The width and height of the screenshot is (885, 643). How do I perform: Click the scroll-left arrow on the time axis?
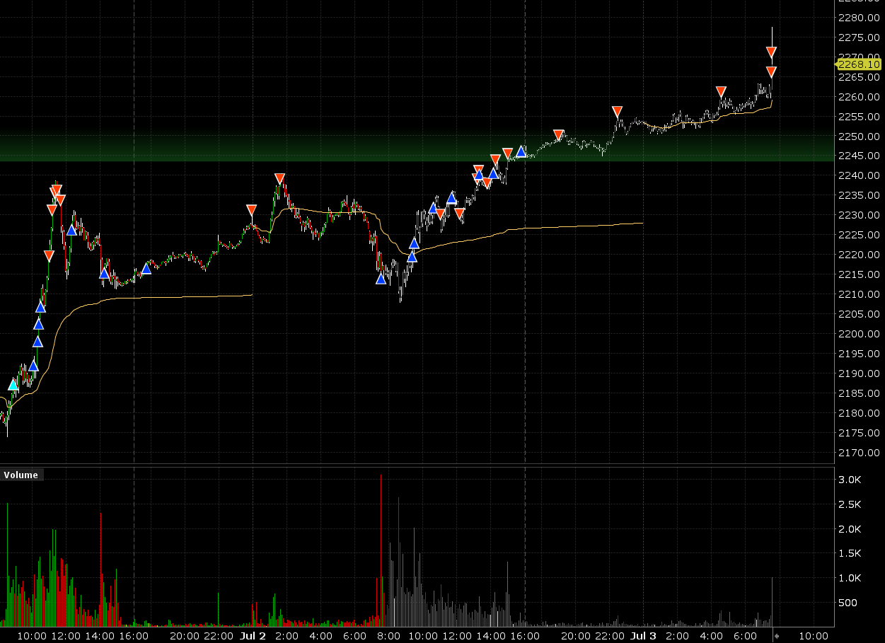(777, 636)
